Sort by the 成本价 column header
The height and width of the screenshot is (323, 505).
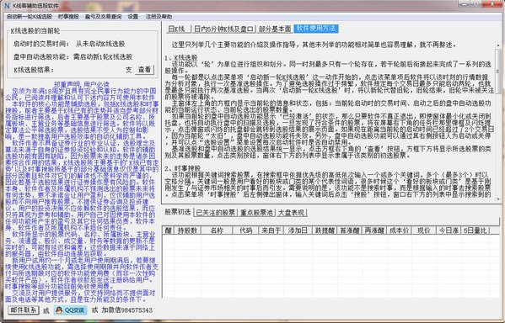(x=400, y=230)
